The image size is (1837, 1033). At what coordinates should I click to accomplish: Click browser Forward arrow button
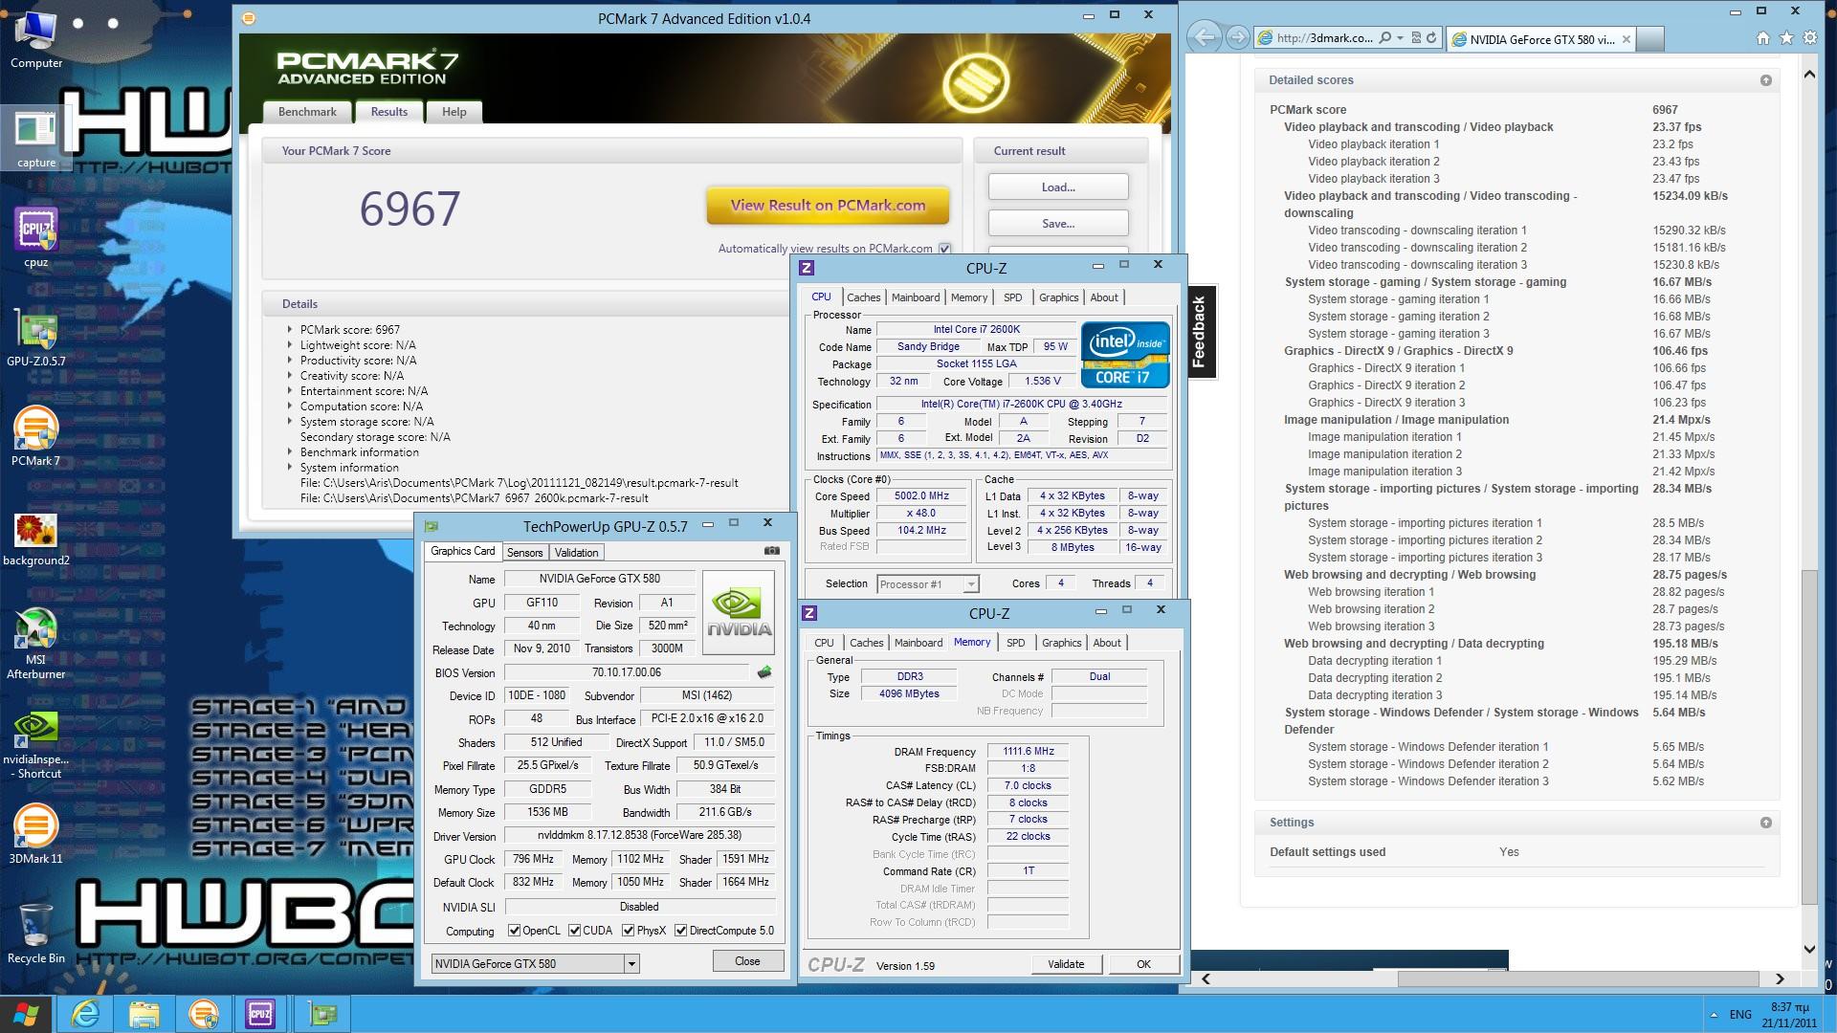point(1237,37)
